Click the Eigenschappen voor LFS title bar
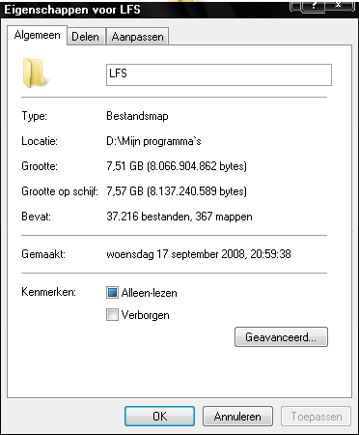The width and height of the screenshot is (359, 435). click(x=145, y=10)
